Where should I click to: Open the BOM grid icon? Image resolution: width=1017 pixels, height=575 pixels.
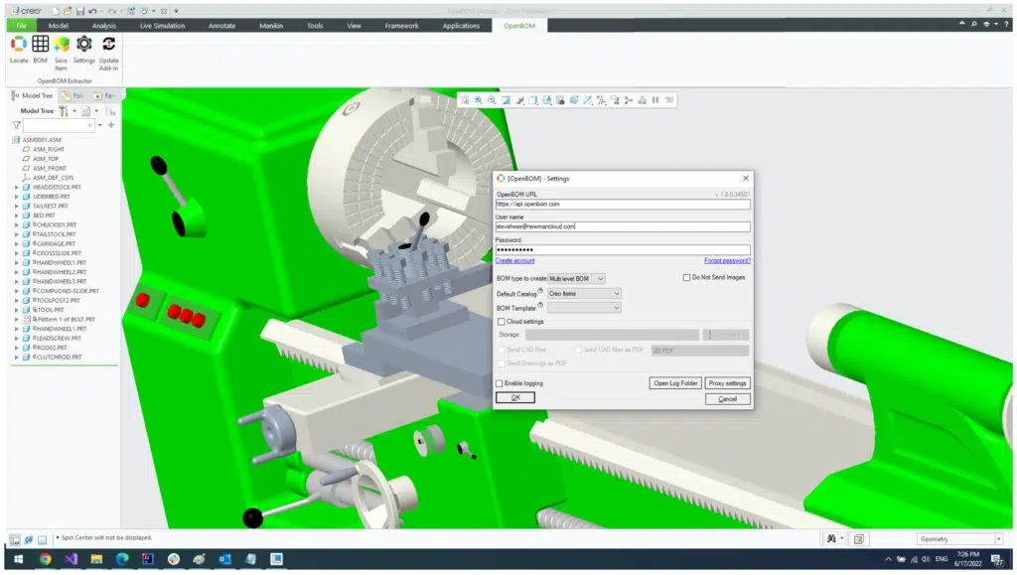40,44
